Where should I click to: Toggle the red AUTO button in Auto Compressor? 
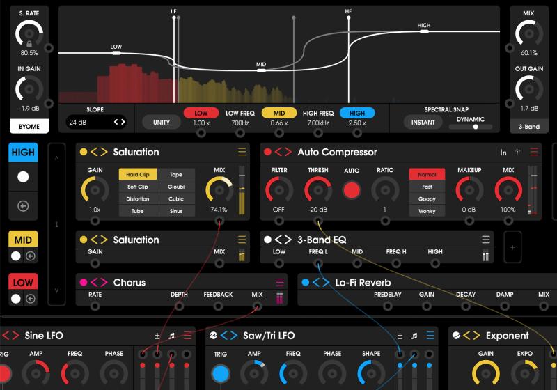pyautogui.click(x=352, y=190)
